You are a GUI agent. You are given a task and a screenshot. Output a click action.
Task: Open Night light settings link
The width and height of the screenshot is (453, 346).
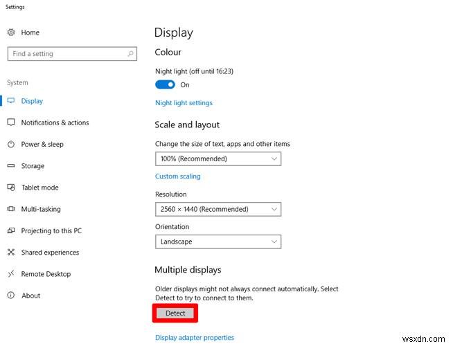point(184,103)
